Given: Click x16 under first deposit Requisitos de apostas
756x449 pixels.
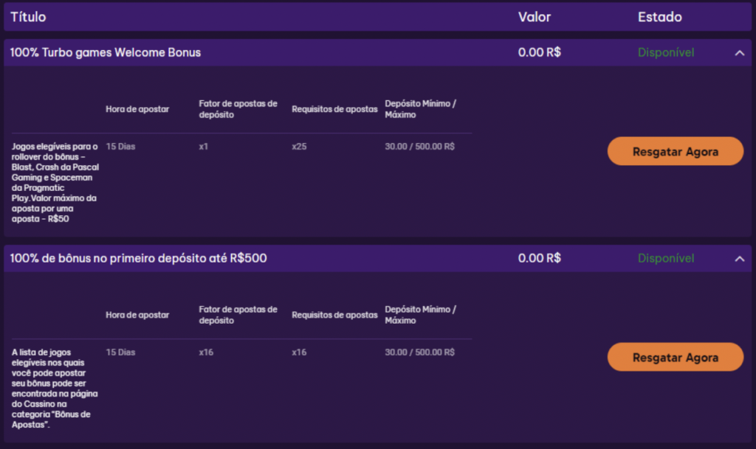Looking at the screenshot, I should tap(299, 352).
